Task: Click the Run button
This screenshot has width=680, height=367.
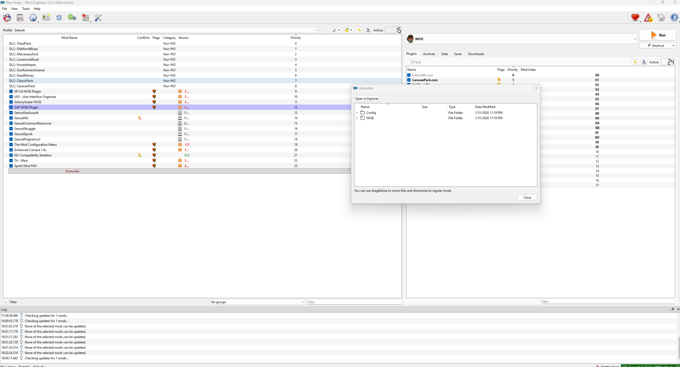Action: pyautogui.click(x=658, y=35)
